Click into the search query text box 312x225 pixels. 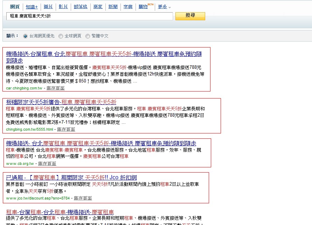tap(90, 16)
